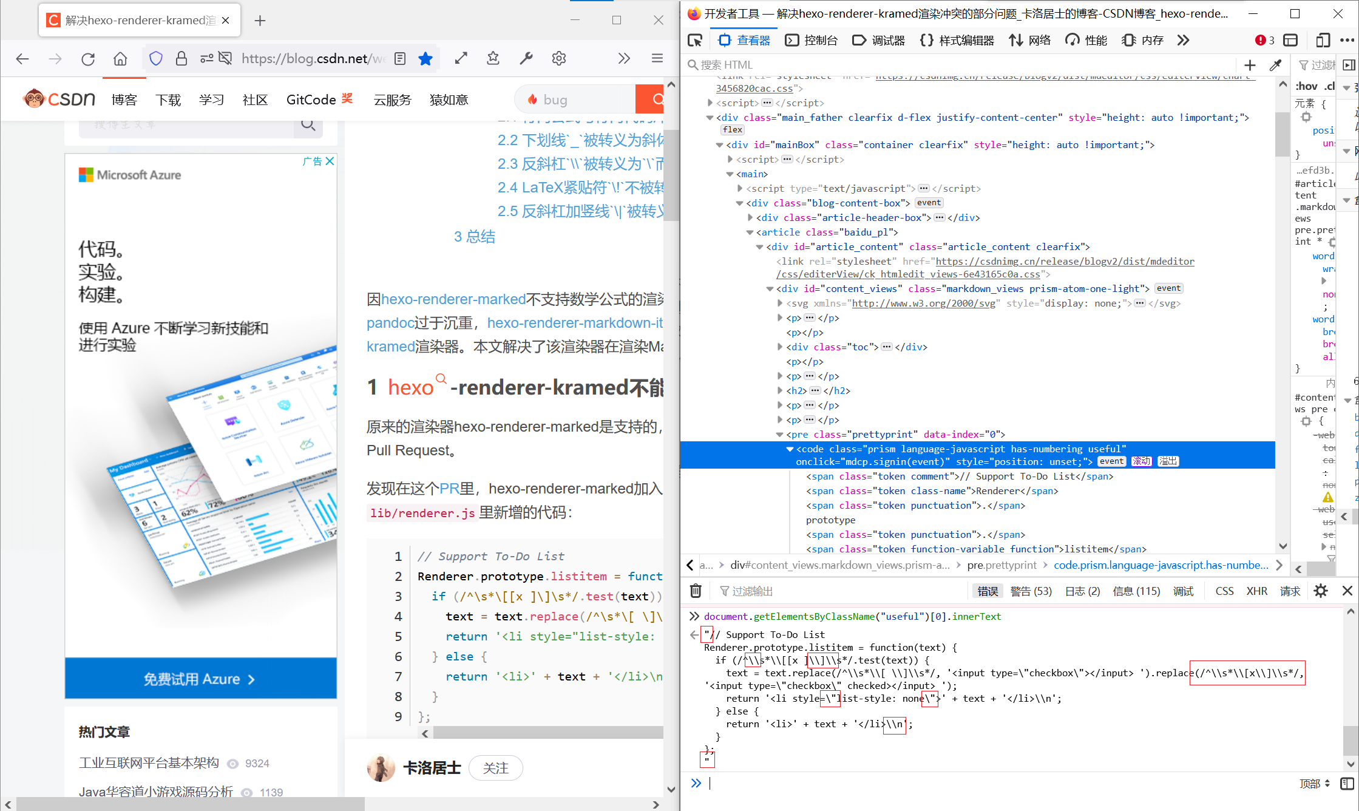This screenshot has height=811, width=1359.
Task: Click the element picker icon in devtools
Action: pos(695,41)
